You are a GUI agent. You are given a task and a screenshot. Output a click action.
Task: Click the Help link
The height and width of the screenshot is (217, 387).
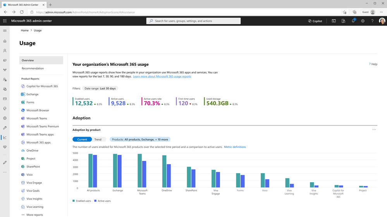click(x=373, y=64)
